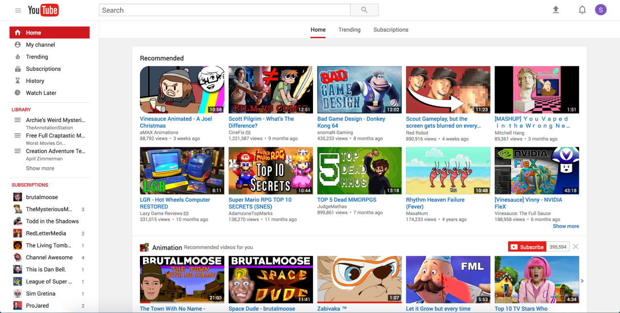Dismiss the Animation recommendation section
This screenshot has width=620, height=313.
(575, 247)
